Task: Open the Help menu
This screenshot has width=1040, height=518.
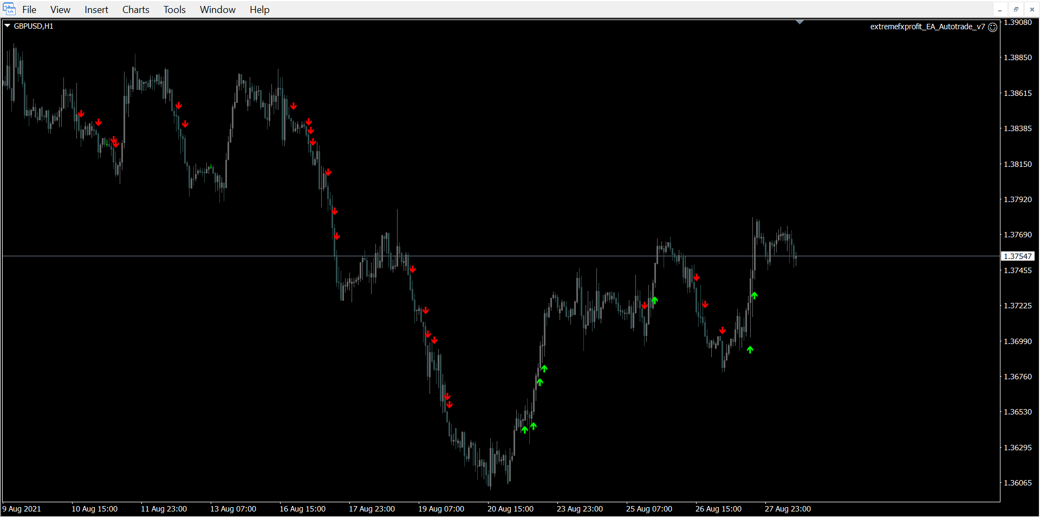Action: [259, 10]
